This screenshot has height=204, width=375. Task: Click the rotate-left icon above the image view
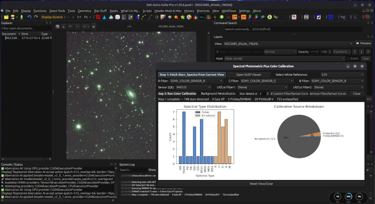point(70,27)
